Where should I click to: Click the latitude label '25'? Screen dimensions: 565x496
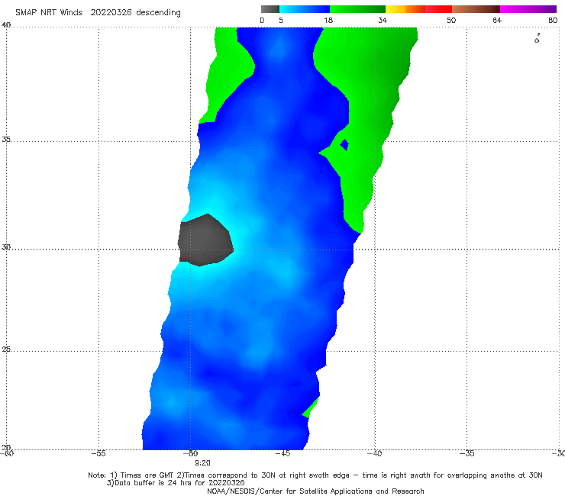(6, 349)
